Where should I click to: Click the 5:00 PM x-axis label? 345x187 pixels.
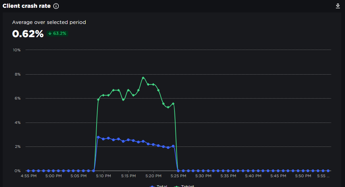(x=53, y=176)
